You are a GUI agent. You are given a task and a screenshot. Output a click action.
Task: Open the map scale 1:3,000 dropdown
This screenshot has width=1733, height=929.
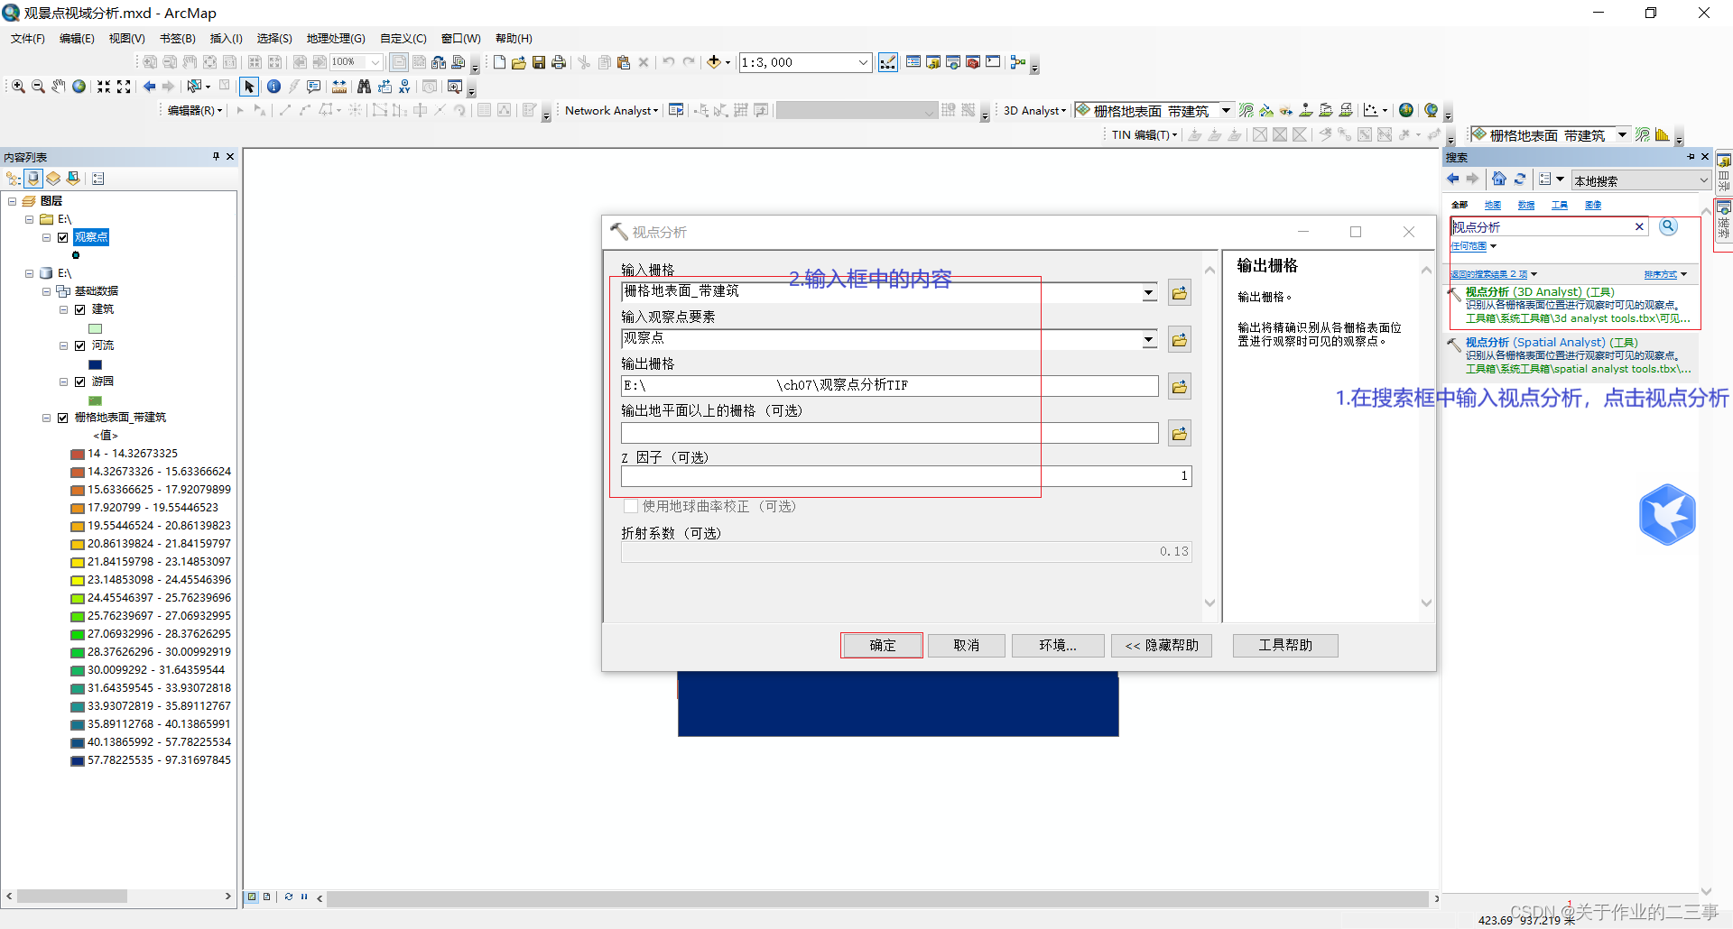pos(863,62)
